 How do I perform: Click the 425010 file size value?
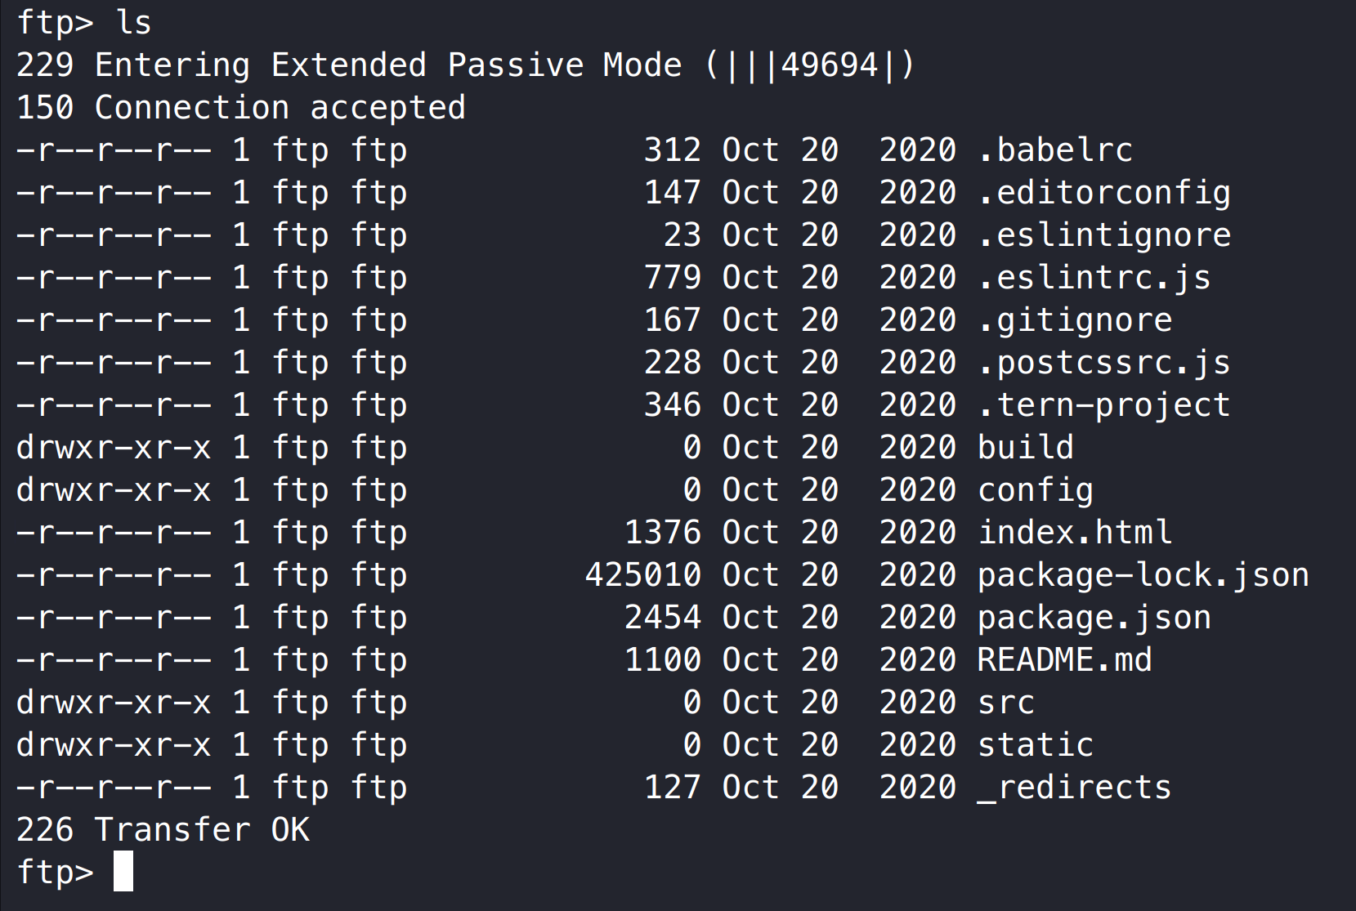[642, 575]
